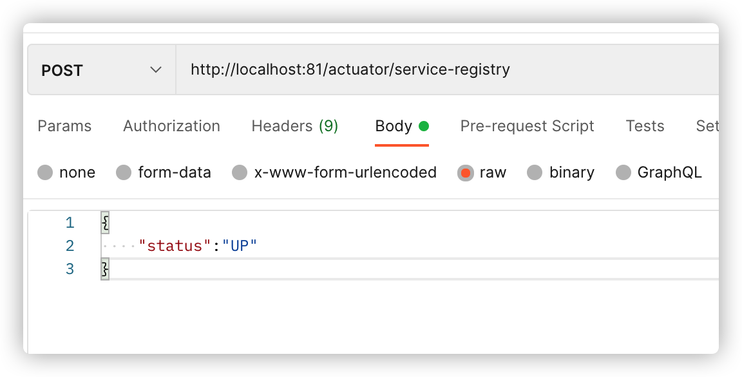The image size is (742, 377).
Task: Click the "status" key in the JSON body
Action: click(175, 246)
